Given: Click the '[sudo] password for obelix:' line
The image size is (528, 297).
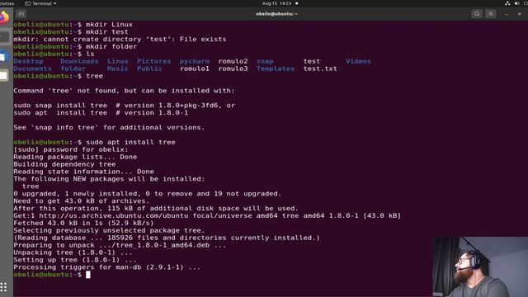Looking at the screenshot, I should tap(71, 149).
